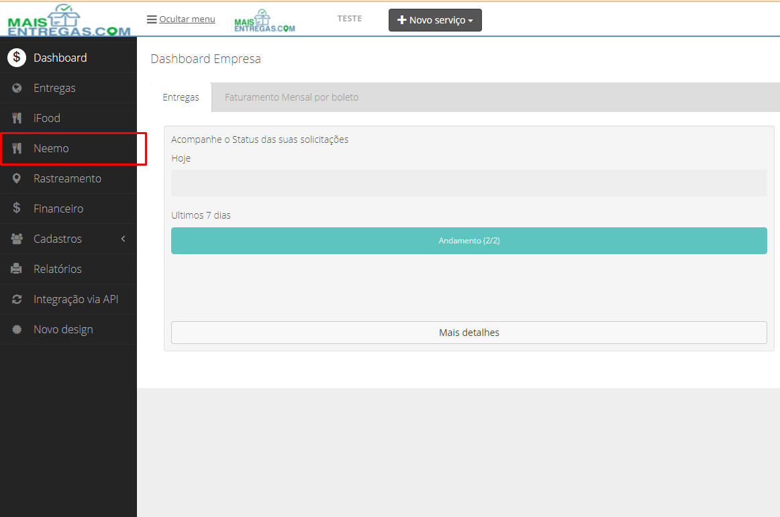
Task: Click the Mais detalhes button
Action: tap(469, 333)
